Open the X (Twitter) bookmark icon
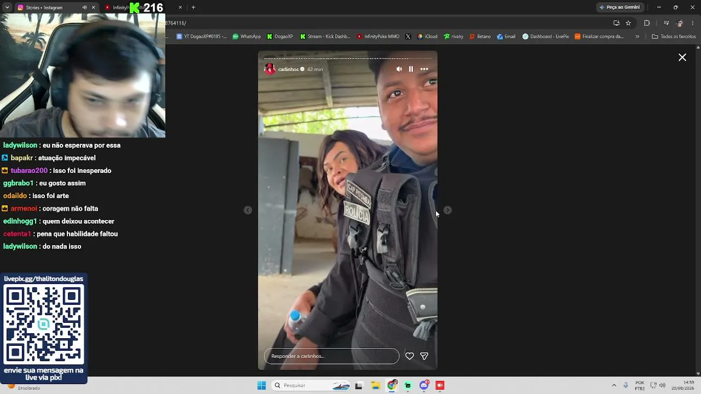This screenshot has width=701, height=394. [x=408, y=37]
